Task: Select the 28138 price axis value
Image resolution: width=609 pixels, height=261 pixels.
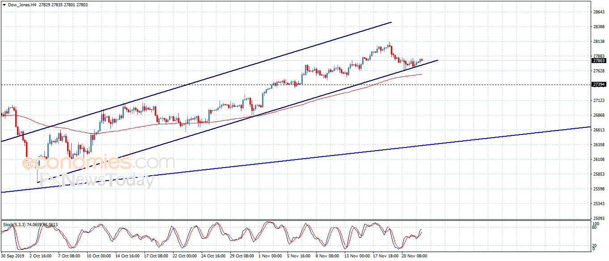Action: [599, 42]
